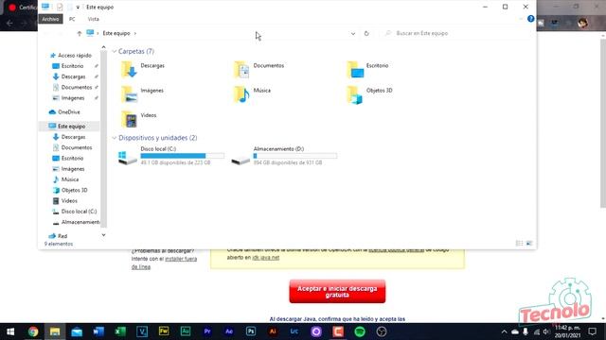Select Red in the navigation pane
The image size is (606, 340).
(x=58, y=236)
